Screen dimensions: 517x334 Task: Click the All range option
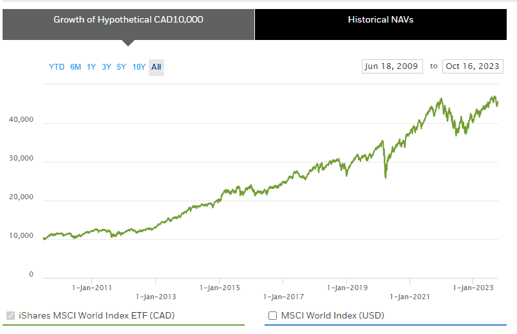(x=156, y=67)
